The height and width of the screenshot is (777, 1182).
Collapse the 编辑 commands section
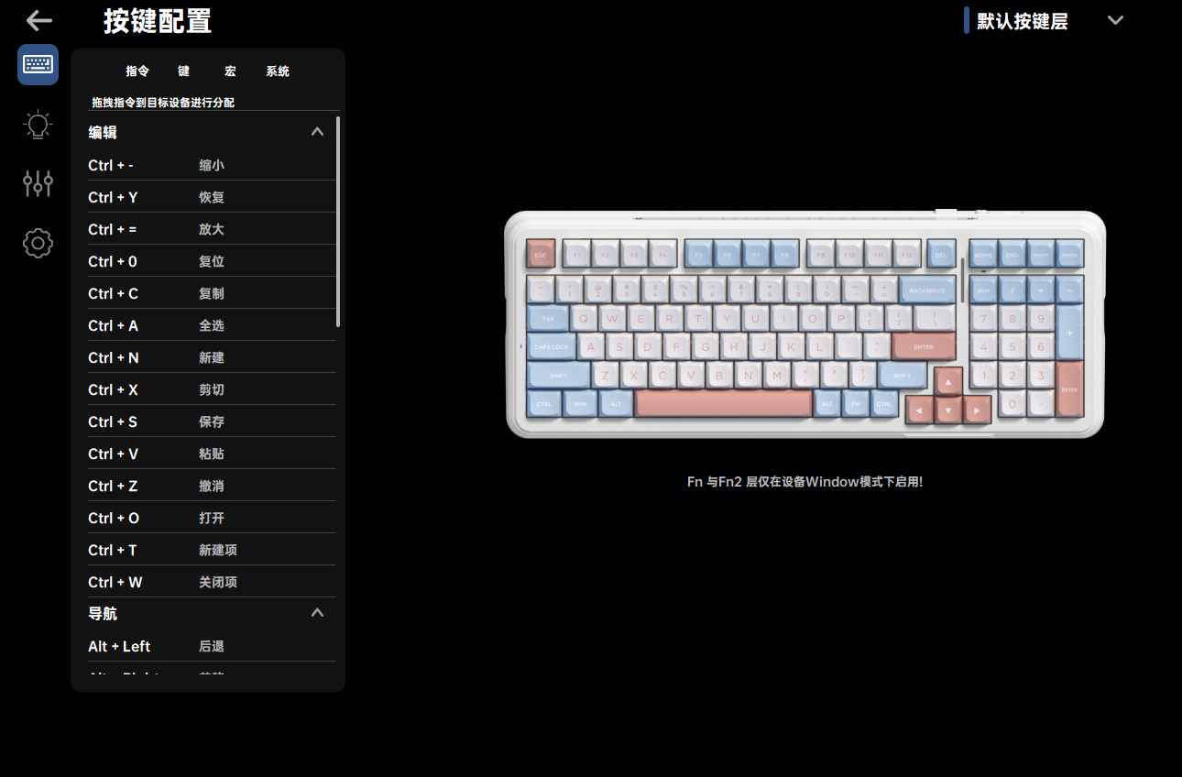tap(317, 131)
